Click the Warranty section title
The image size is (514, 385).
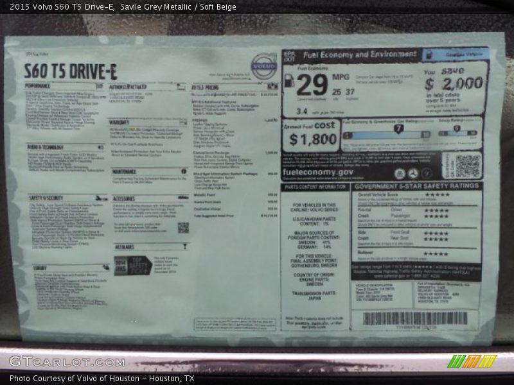pyautogui.click(x=119, y=123)
